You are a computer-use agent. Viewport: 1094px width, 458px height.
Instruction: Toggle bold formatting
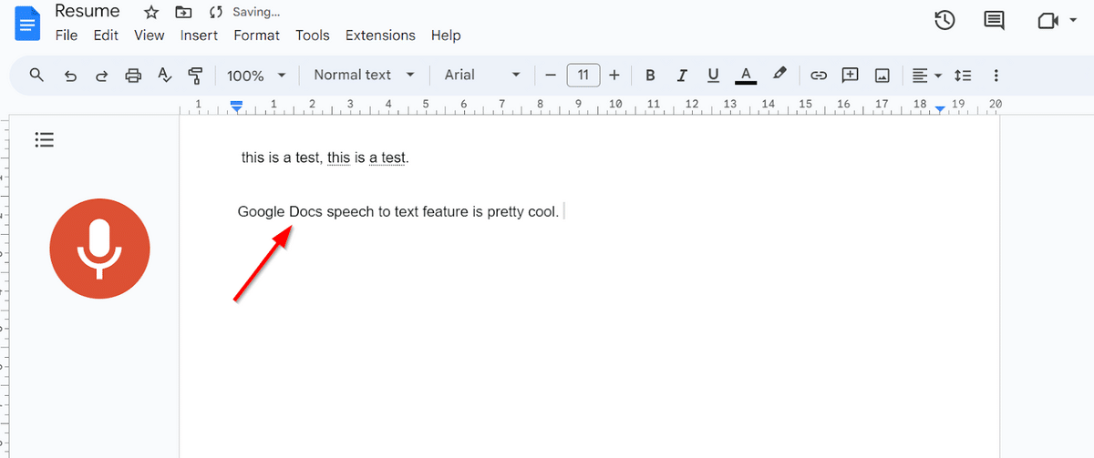pyautogui.click(x=650, y=76)
